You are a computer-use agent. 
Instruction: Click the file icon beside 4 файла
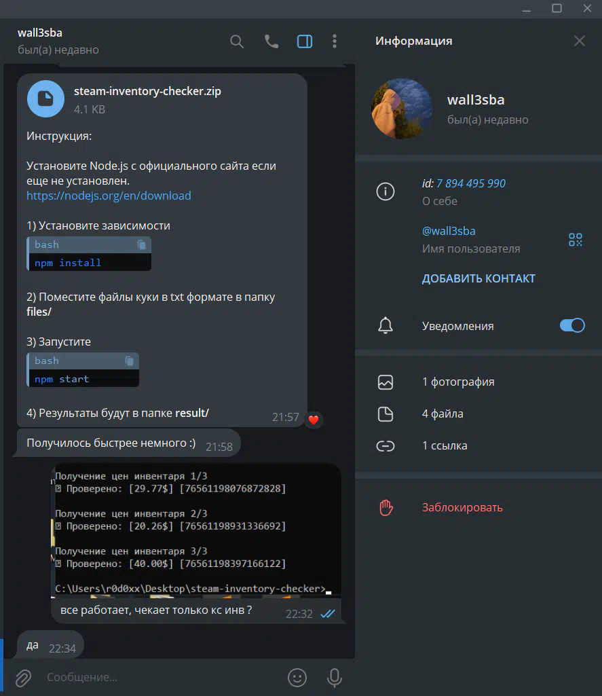(x=385, y=414)
